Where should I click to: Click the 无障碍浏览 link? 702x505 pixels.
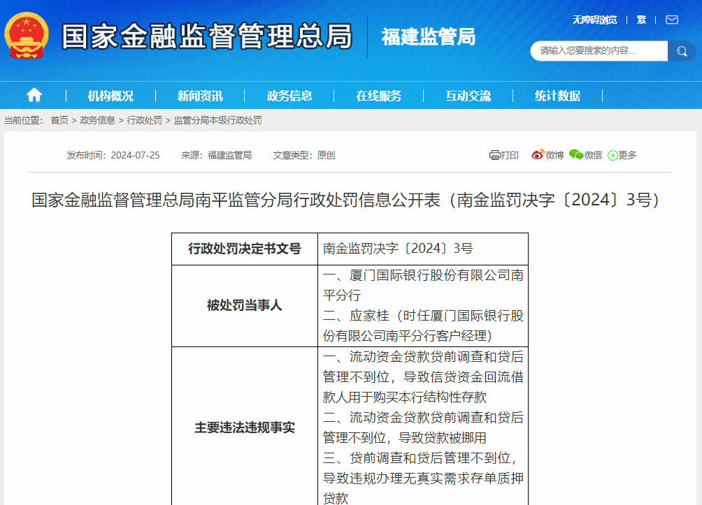pyautogui.click(x=594, y=20)
